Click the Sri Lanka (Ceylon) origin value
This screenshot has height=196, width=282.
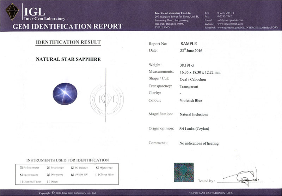click(x=194, y=129)
